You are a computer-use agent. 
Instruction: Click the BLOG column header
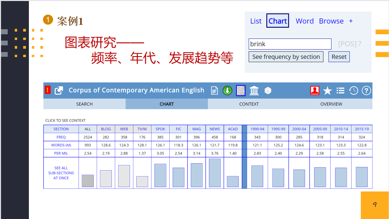(106, 129)
